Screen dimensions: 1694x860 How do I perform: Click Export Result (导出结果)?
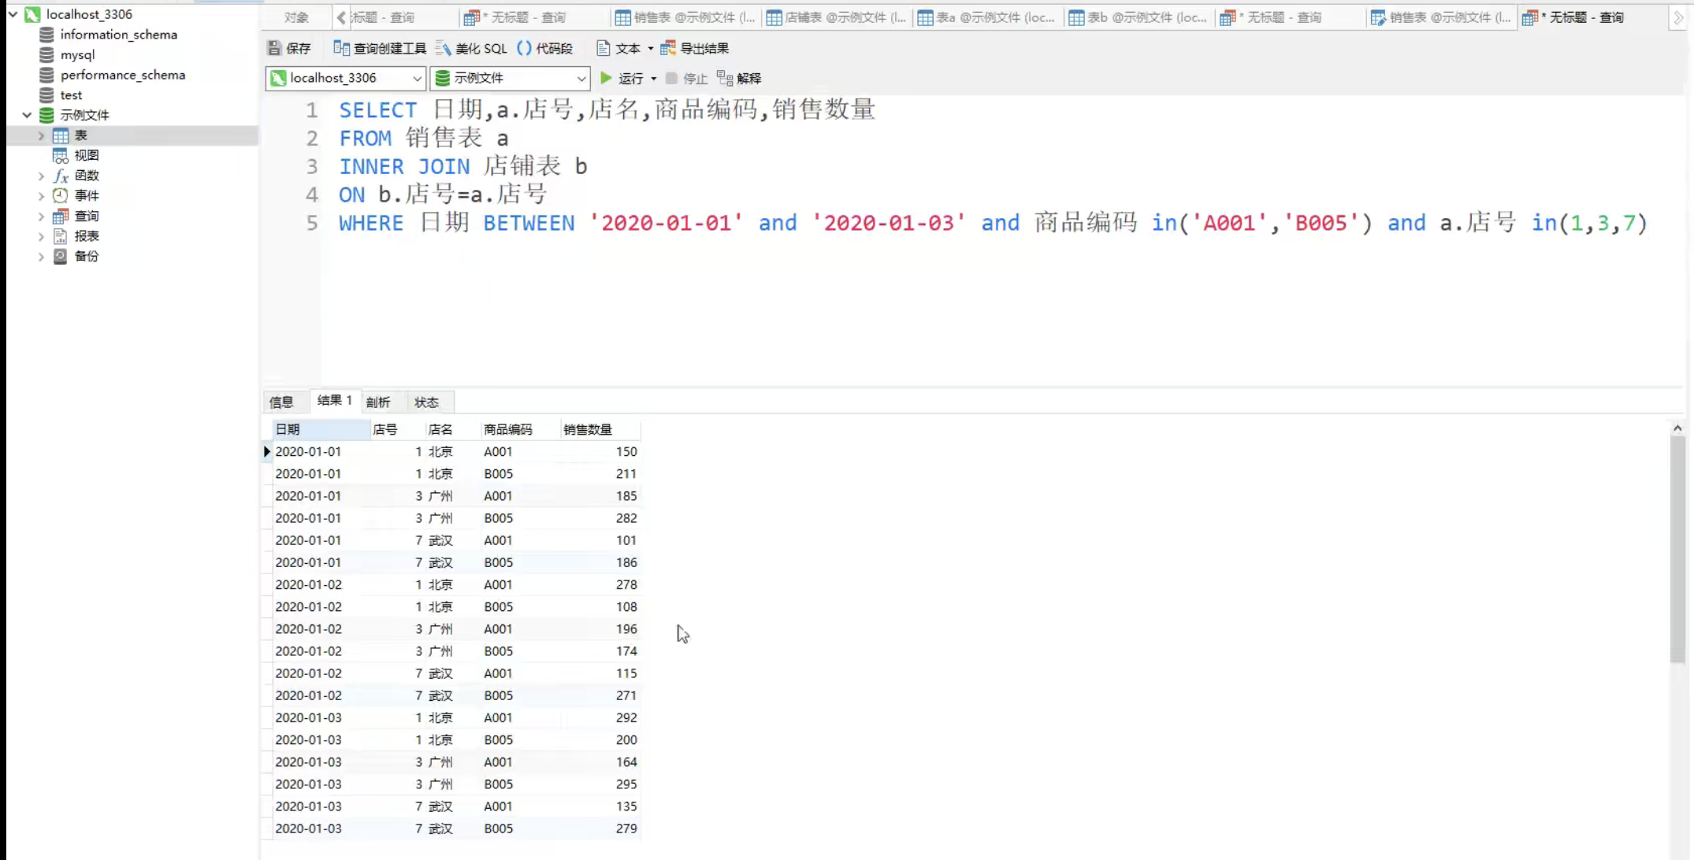coord(695,48)
